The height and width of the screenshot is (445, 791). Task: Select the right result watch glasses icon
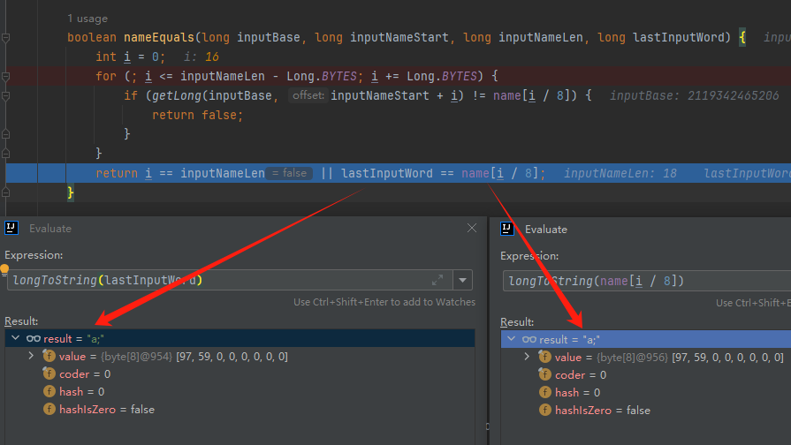(x=529, y=340)
